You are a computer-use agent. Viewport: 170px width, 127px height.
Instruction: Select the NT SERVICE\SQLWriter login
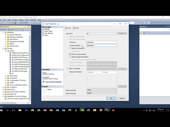(x=19, y=69)
